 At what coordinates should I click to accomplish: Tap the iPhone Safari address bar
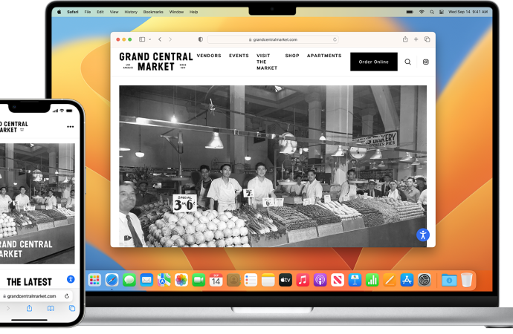tap(36, 296)
